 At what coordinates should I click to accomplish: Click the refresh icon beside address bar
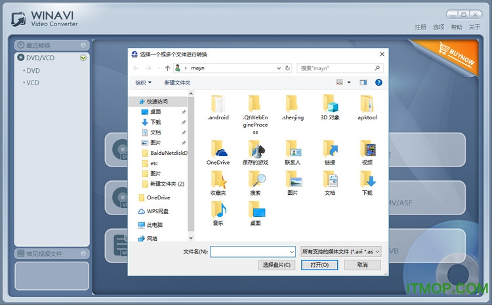pos(288,68)
